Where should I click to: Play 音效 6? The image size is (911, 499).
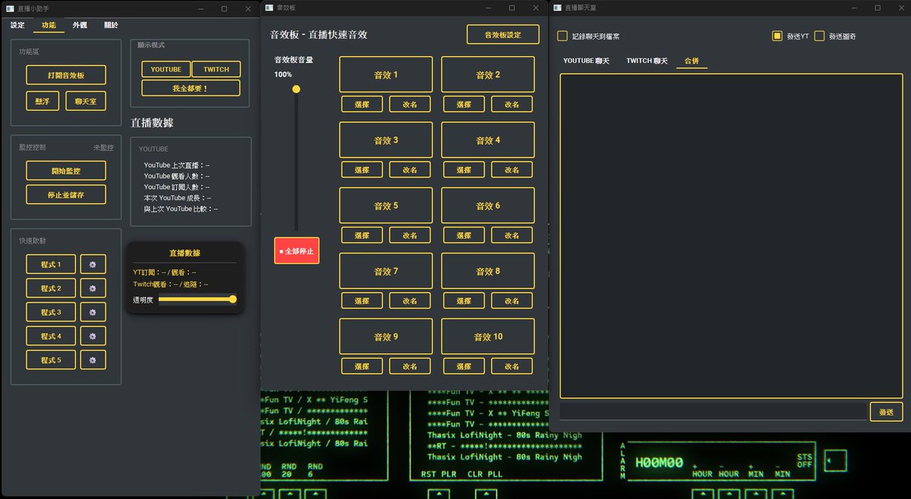click(x=487, y=206)
